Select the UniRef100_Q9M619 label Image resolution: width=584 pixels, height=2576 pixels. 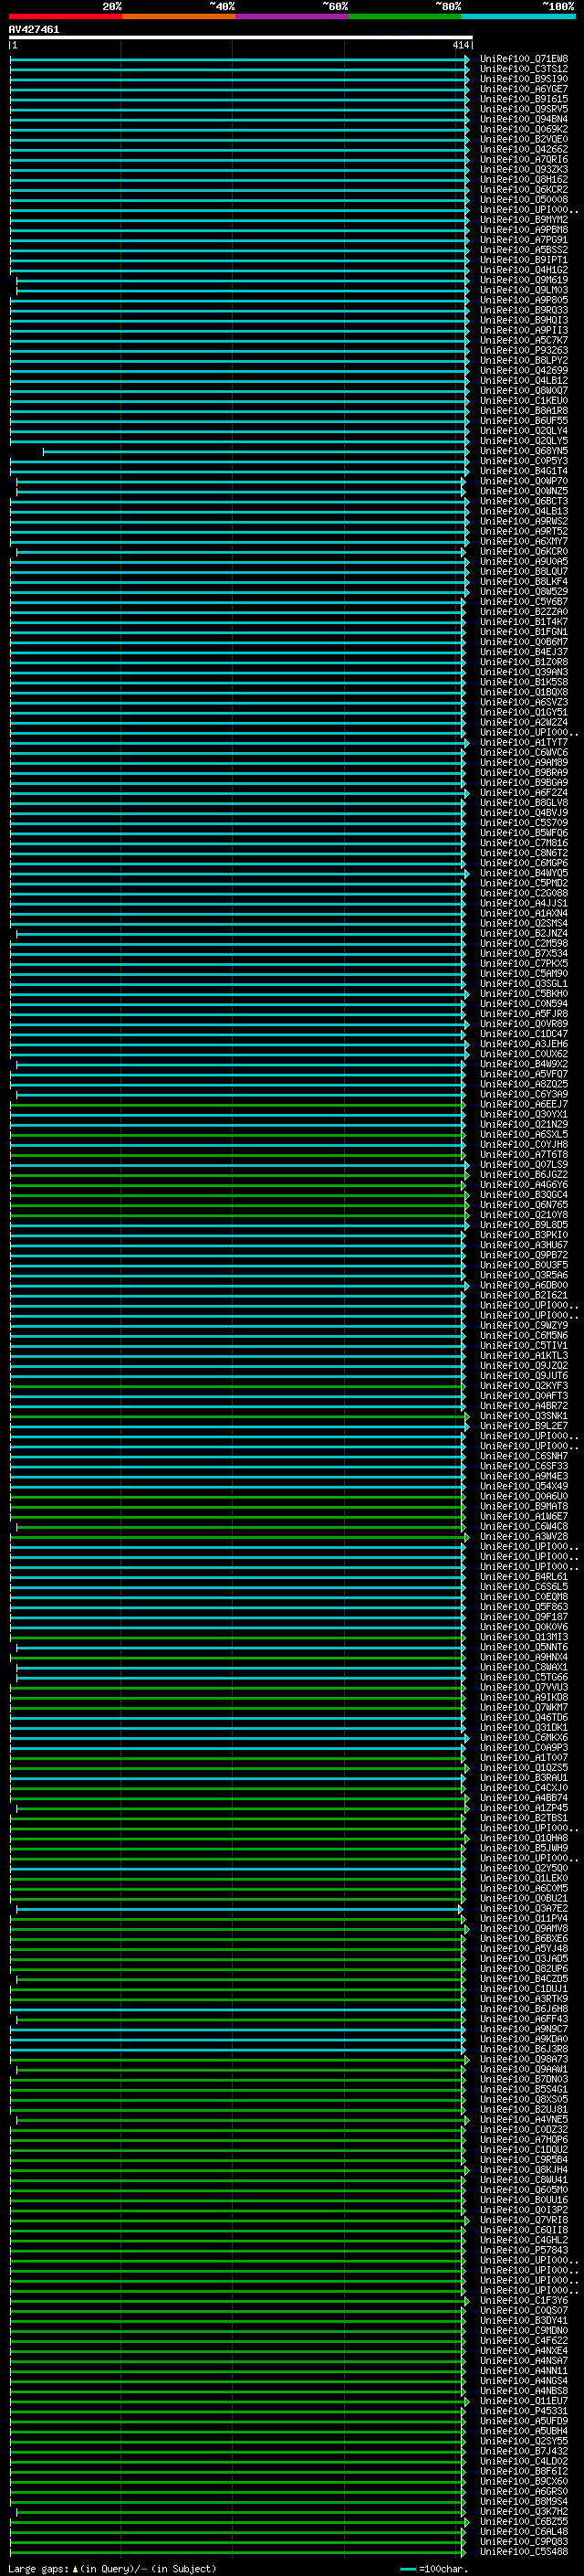[523, 280]
